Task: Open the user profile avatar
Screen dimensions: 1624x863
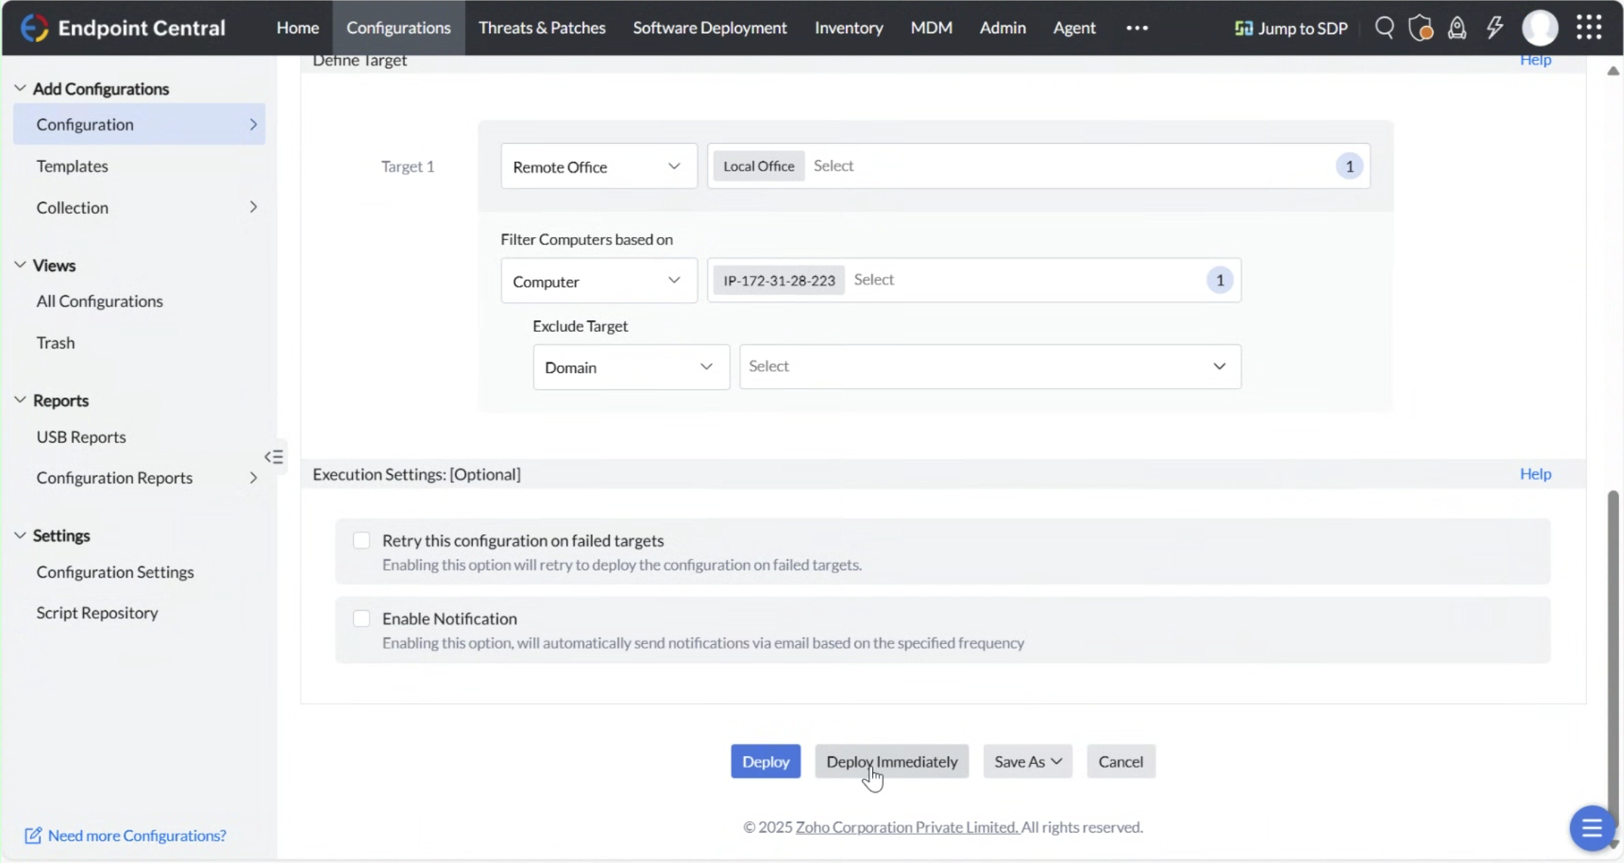Action: point(1539,28)
